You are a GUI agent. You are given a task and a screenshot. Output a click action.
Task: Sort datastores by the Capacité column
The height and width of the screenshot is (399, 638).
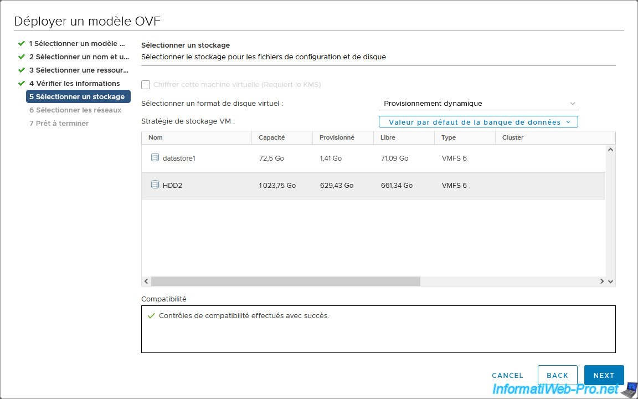(x=271, y=137)
